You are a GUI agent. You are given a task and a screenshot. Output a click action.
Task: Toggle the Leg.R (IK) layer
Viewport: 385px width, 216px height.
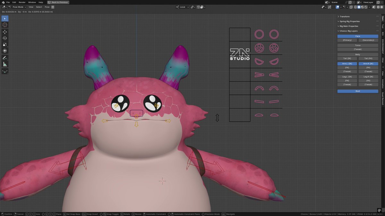coord(368,77)
